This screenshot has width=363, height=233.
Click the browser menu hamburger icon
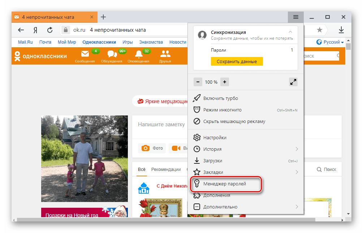[x=295, y=17]
